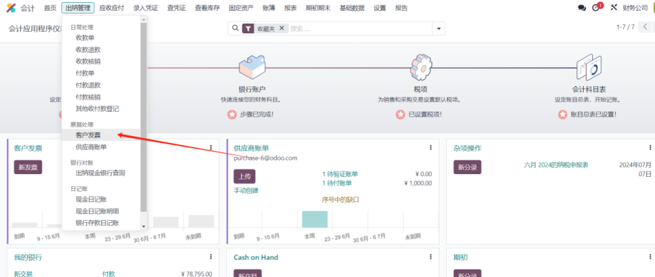Image resolution: width=655 pixels, height=277 pixels.
Task: Choose 现金日记账 from the menu
Action: [91, 199]
